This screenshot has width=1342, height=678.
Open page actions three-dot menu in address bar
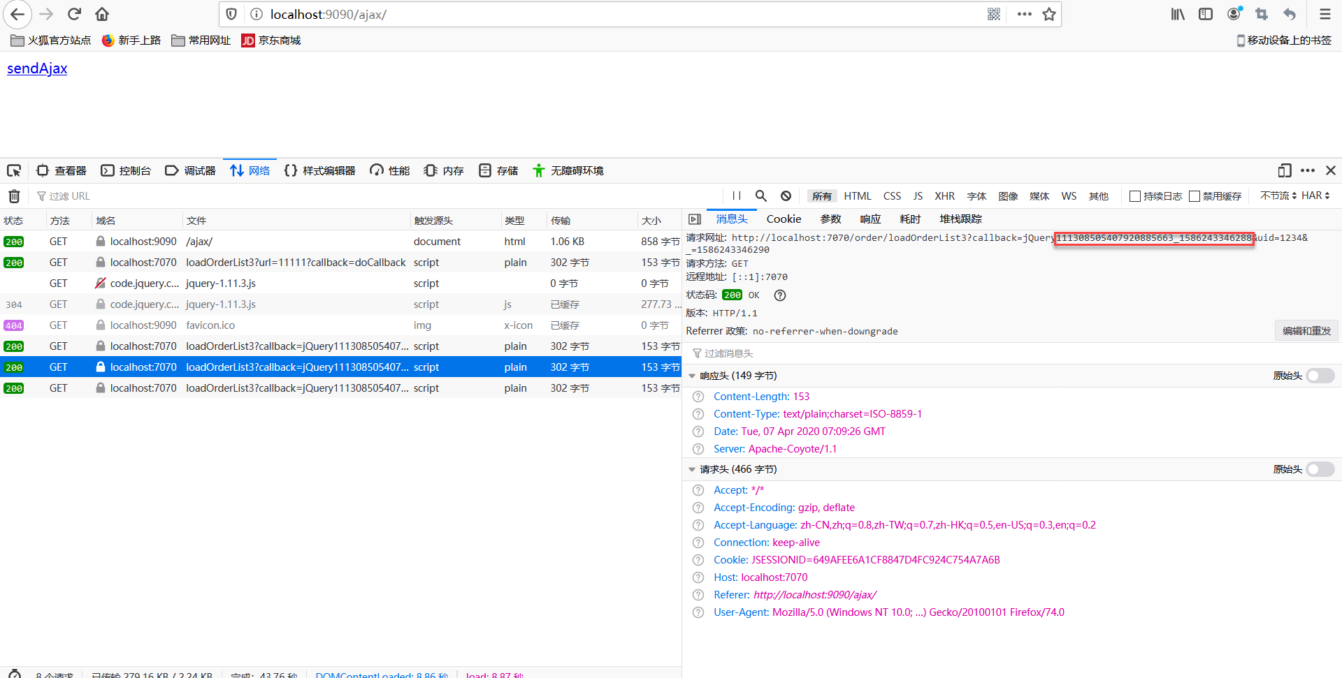tap(1025, 14)
